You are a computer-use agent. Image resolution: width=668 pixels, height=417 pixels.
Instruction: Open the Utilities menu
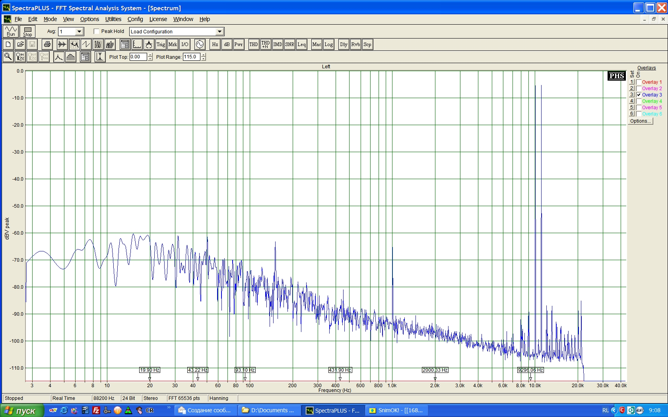pyautogui.click(x=113, y=19)
